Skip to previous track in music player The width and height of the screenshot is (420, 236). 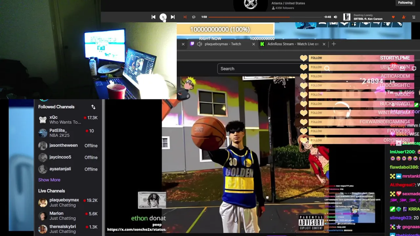(153, 17)
